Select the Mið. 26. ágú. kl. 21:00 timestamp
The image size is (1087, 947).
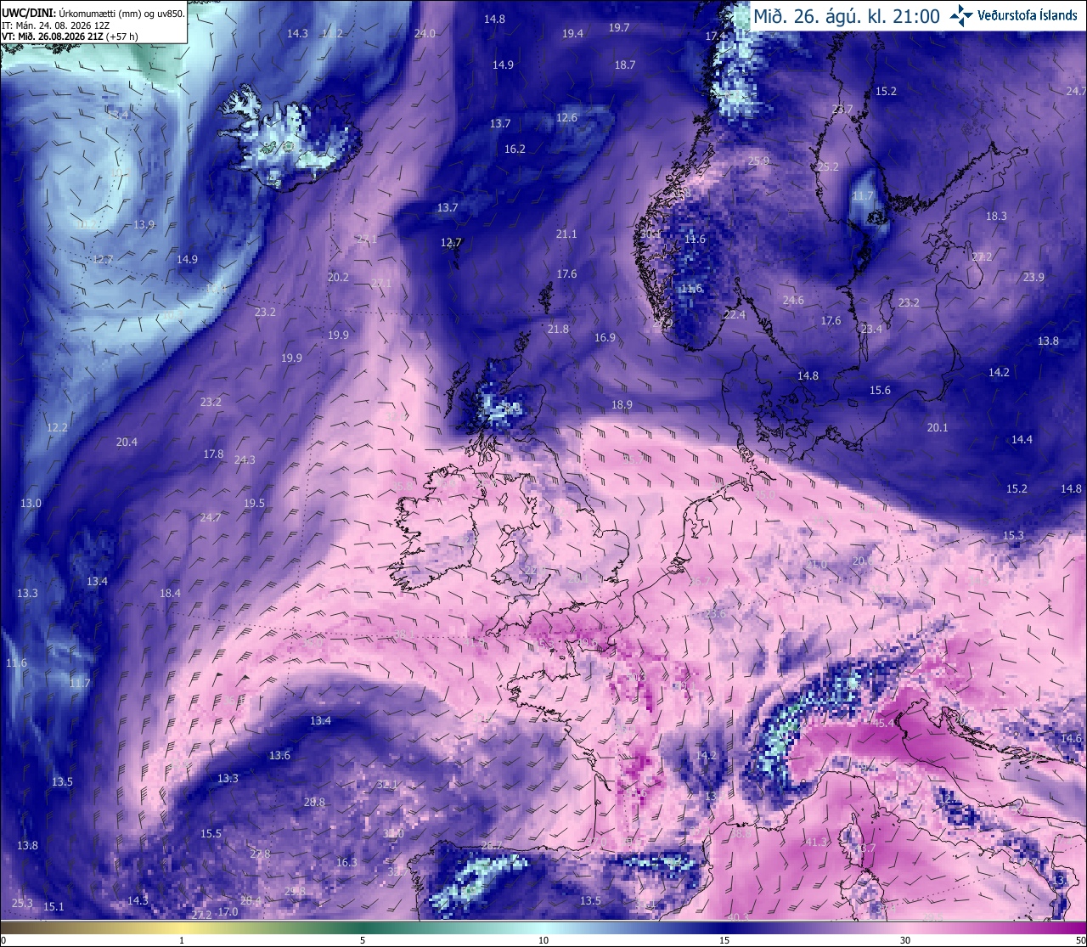846,15
